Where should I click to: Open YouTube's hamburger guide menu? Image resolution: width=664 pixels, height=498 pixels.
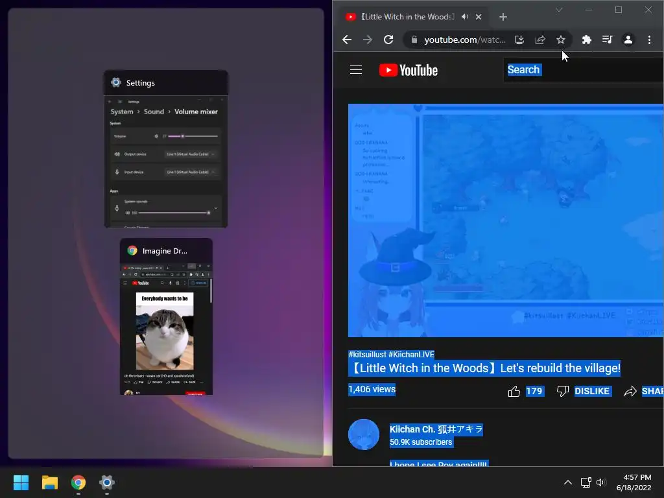pos(356,70)
